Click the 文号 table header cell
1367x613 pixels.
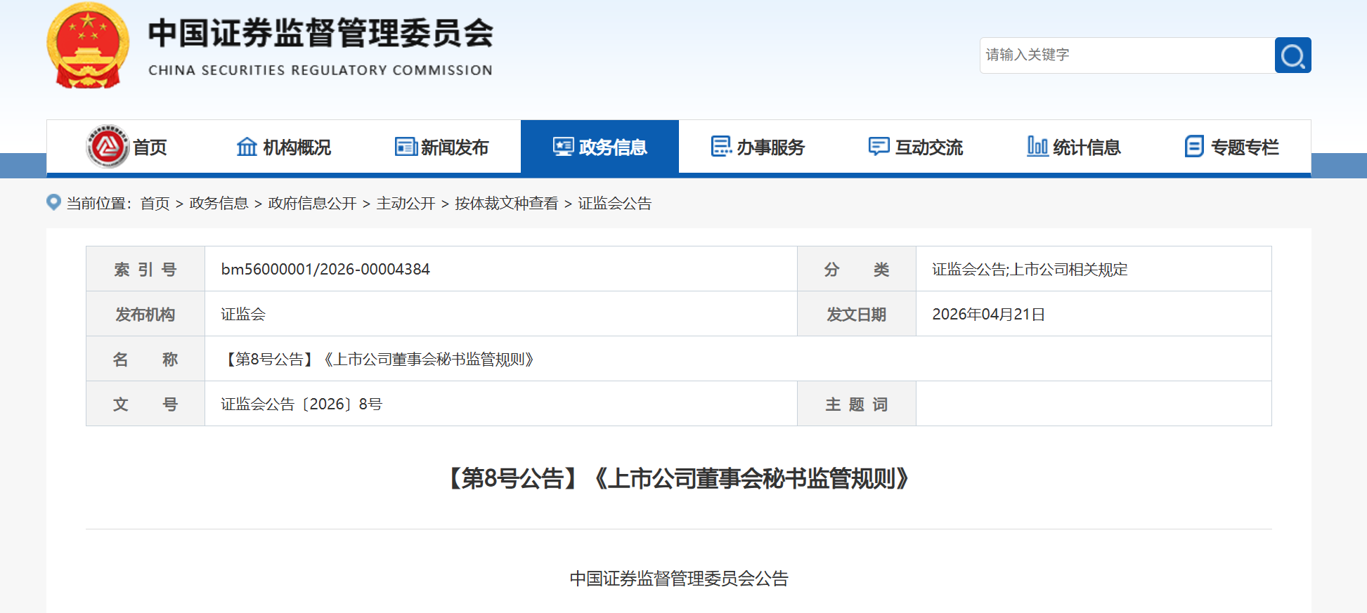click(145, 404)
